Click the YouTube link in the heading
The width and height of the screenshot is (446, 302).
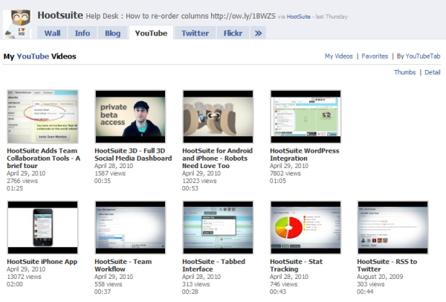[33, 57]
